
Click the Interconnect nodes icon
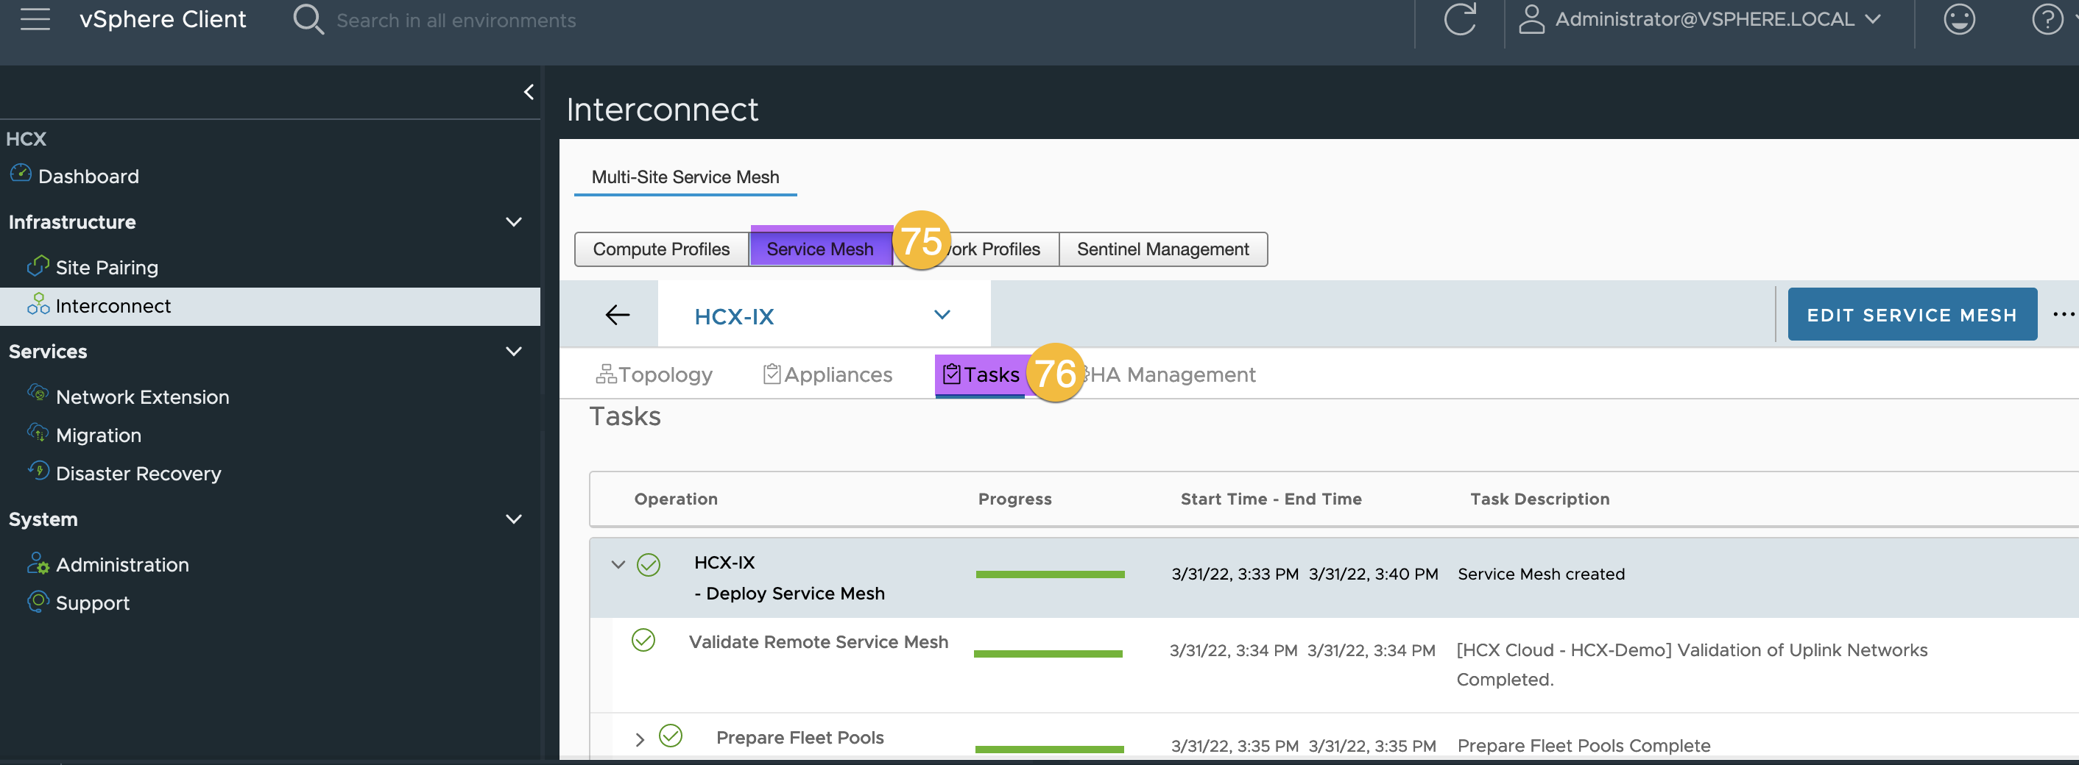(x=38, y=304)
